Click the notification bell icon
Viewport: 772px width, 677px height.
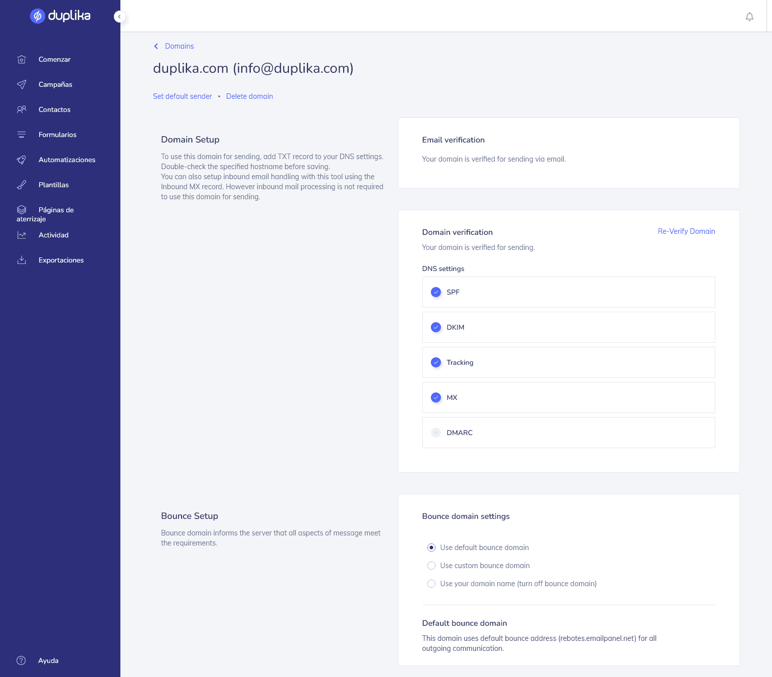click(x=749, y=17)
